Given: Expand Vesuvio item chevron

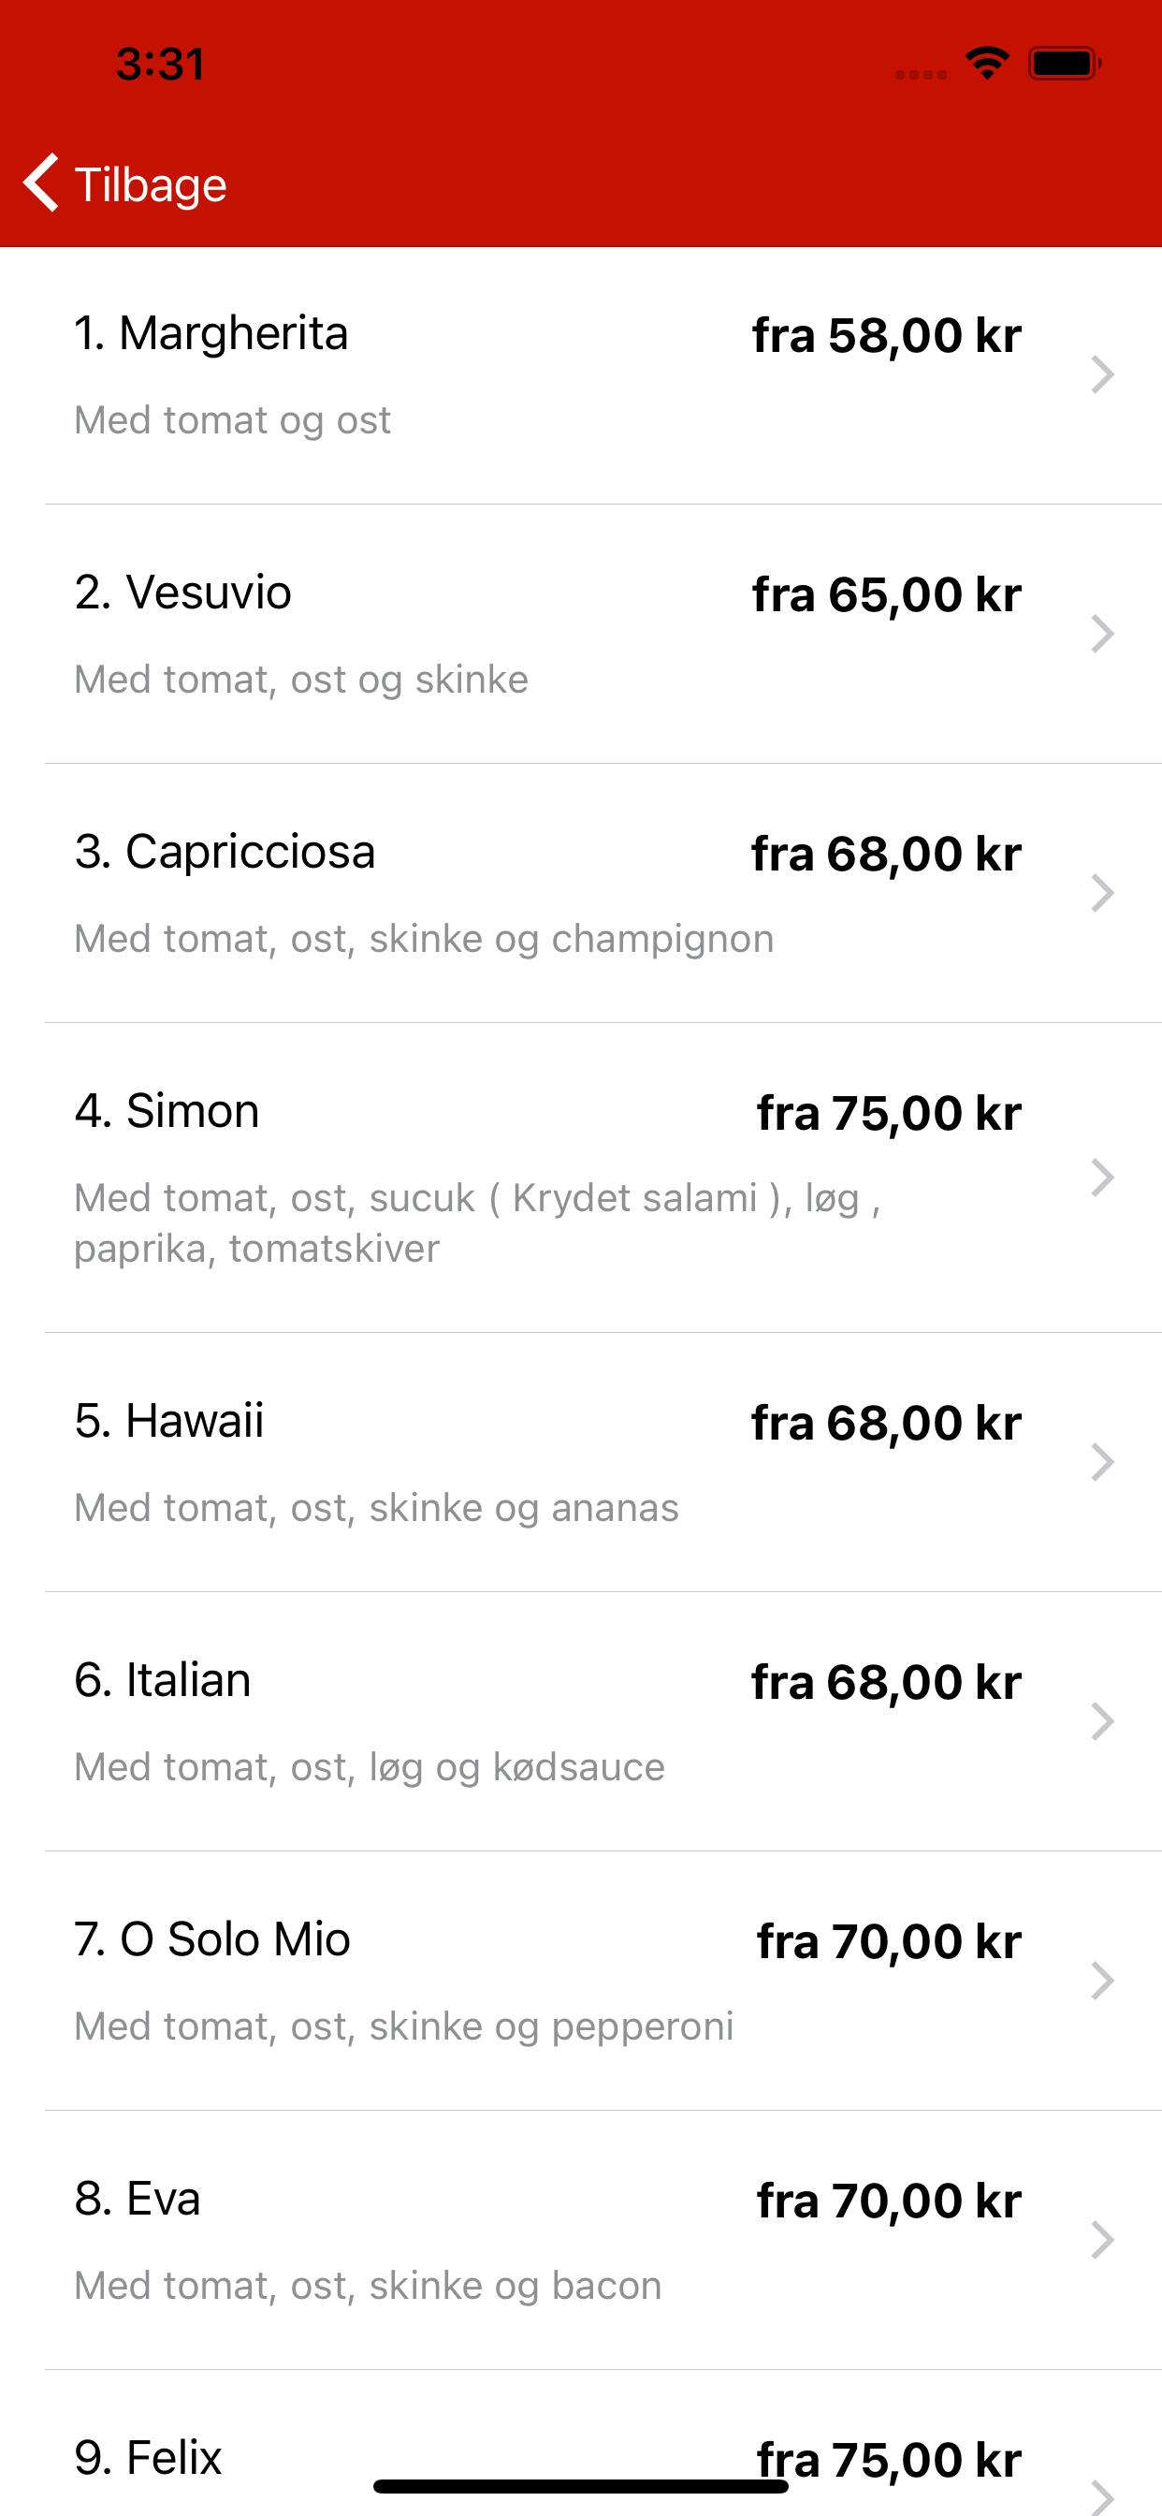Looking at the screenshot, I should pos(1102,634).
